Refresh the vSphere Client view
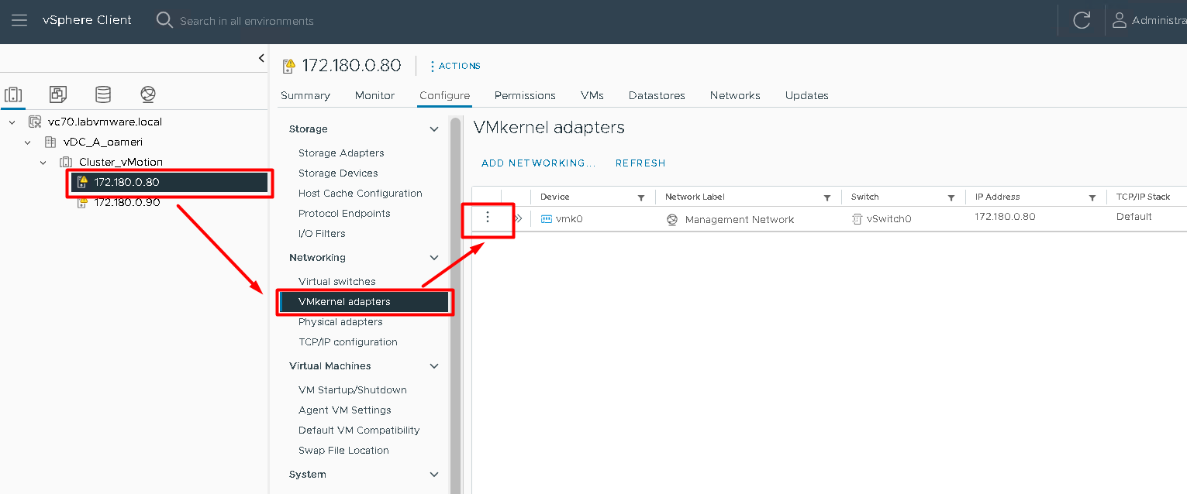This screenshot has height=494, width=1187. (x=1082, y=21)
